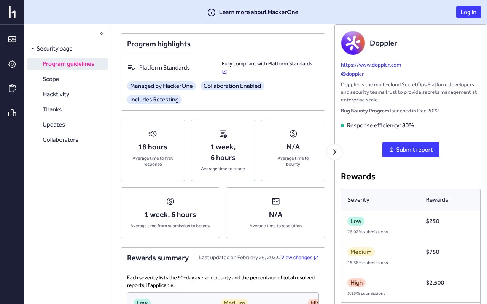This screenshot has height=304, width=487.
Task: Open the external link next to Platform Standards compliance
Action: point(224,72)
